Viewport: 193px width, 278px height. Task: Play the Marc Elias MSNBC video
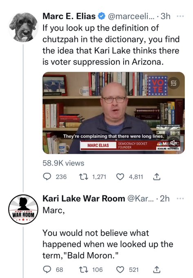tap(113, 113)
